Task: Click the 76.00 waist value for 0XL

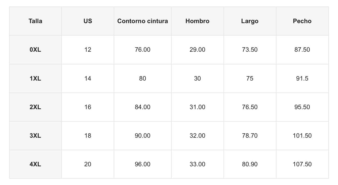Action: [x=142, y=50]
